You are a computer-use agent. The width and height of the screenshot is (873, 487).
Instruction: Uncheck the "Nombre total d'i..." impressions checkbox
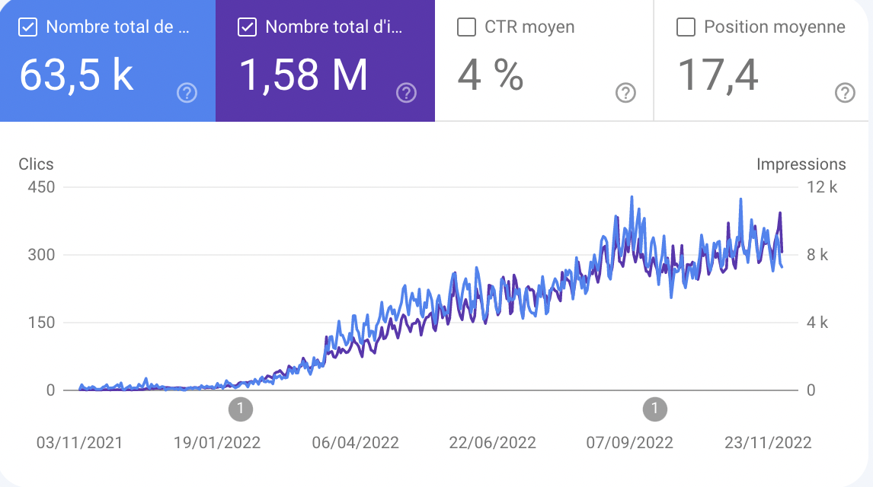click(247, 27)
